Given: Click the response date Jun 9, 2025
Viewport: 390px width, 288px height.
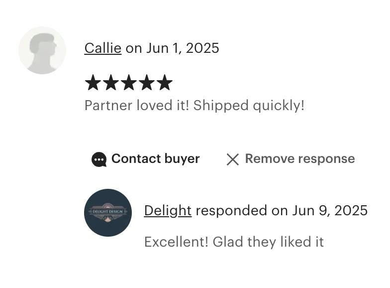Looking at the screenshot, I should [x=330, y=211].
